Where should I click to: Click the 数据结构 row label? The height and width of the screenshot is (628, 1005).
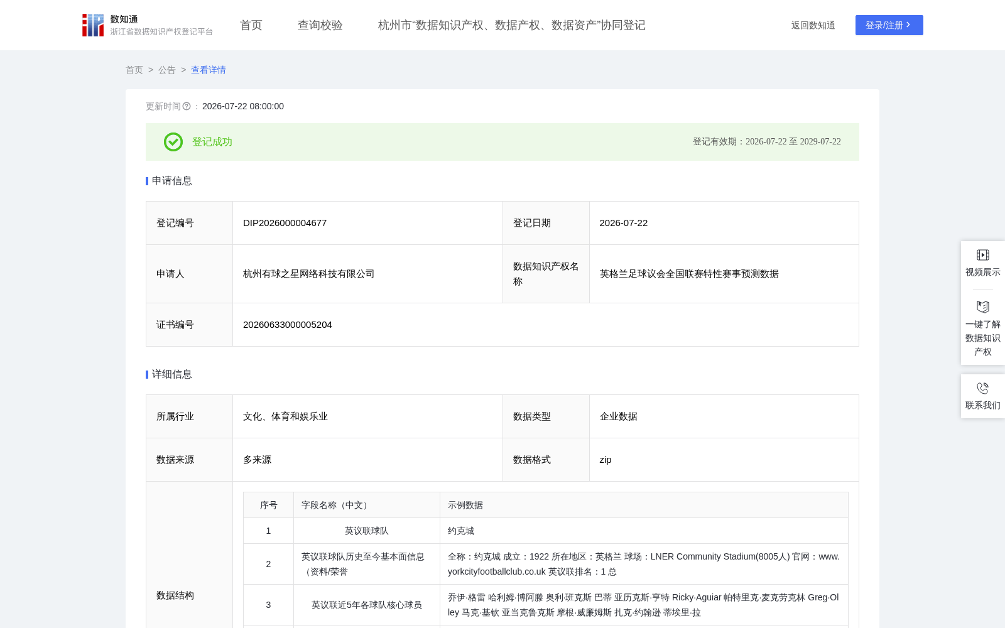[x=175, y=595]
